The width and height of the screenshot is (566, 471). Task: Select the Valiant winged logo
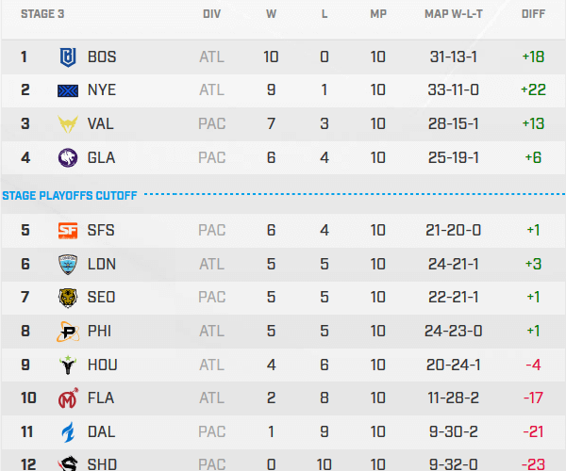point(69,124)
